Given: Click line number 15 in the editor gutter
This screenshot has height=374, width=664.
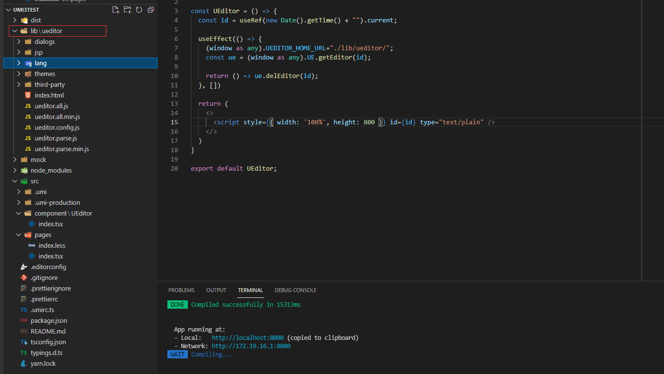Looking at the screenshot, I should coord(175,122).
